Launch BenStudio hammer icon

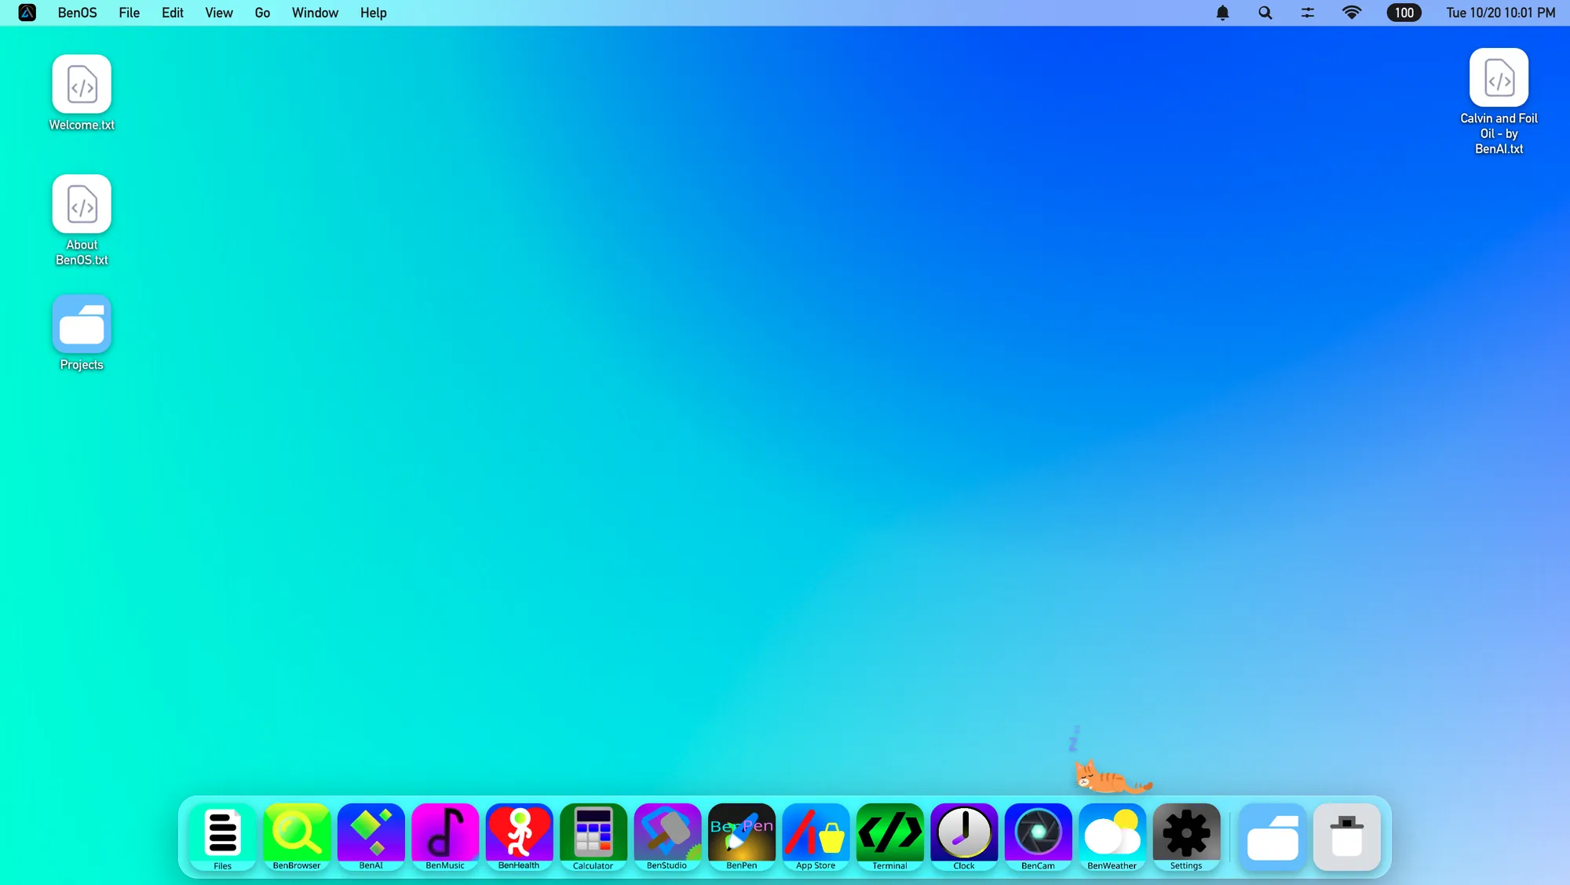(667, 836)
